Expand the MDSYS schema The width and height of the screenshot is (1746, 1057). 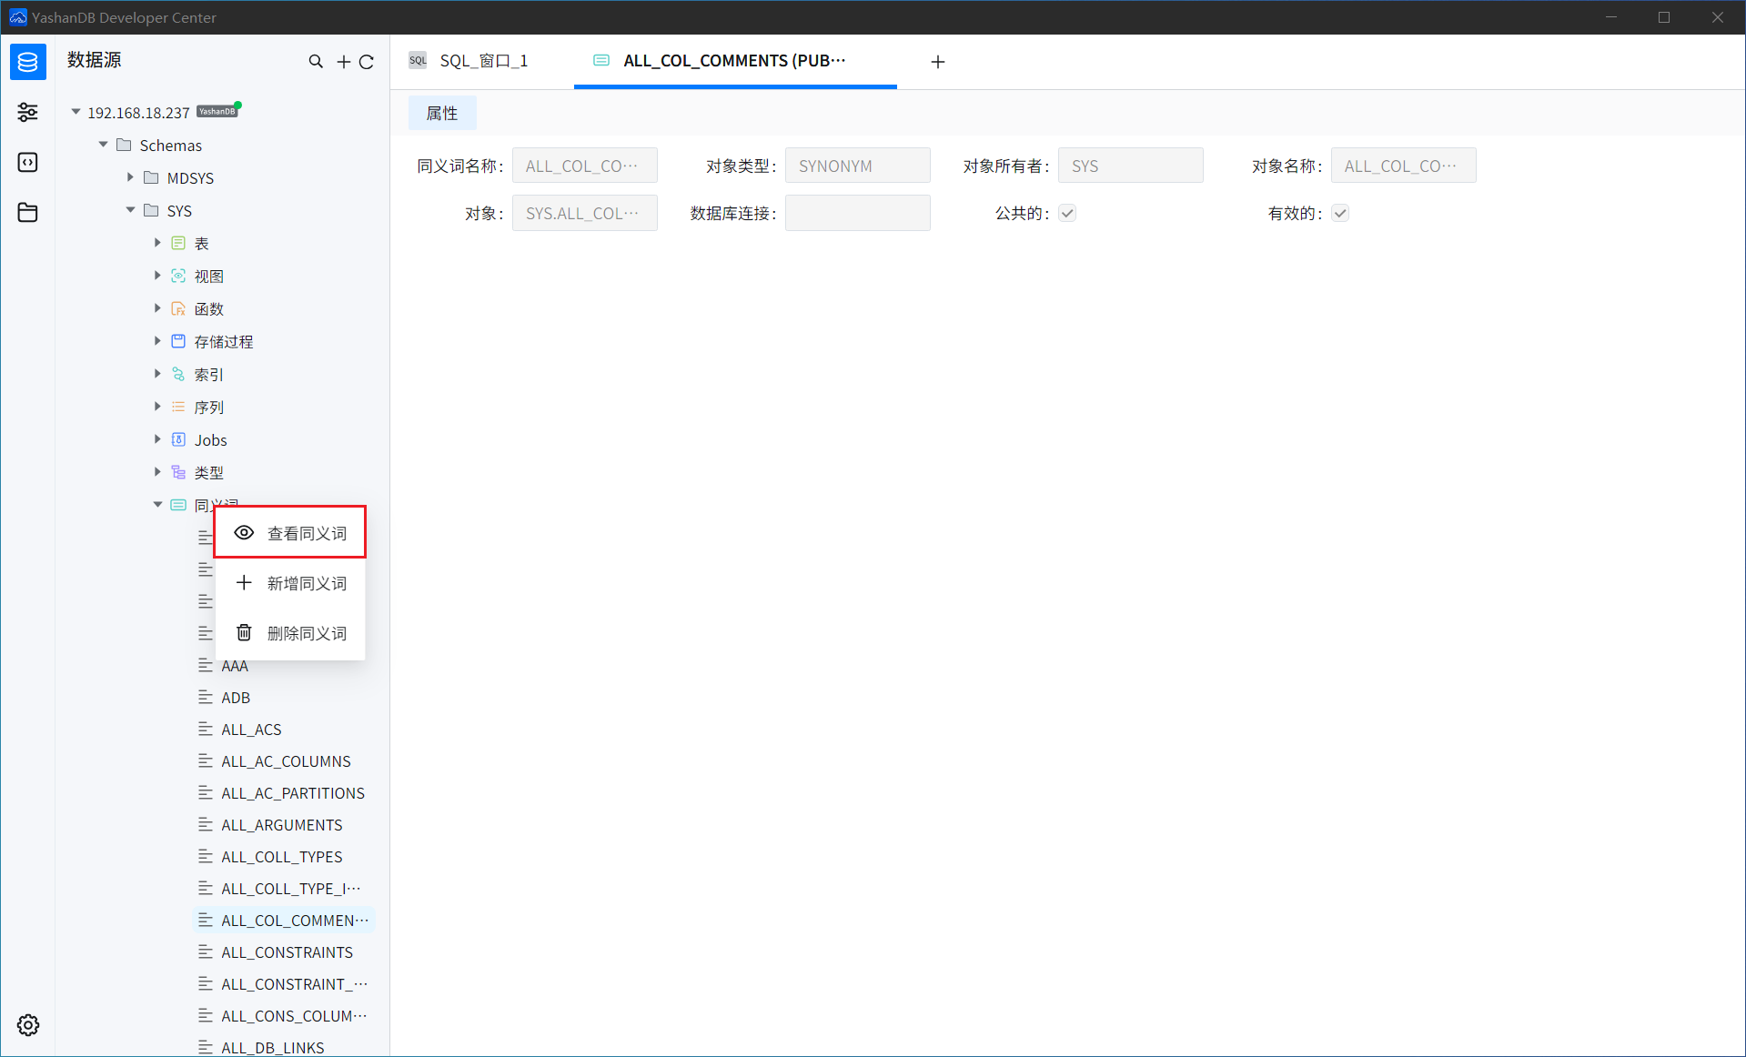click(130, 177)
